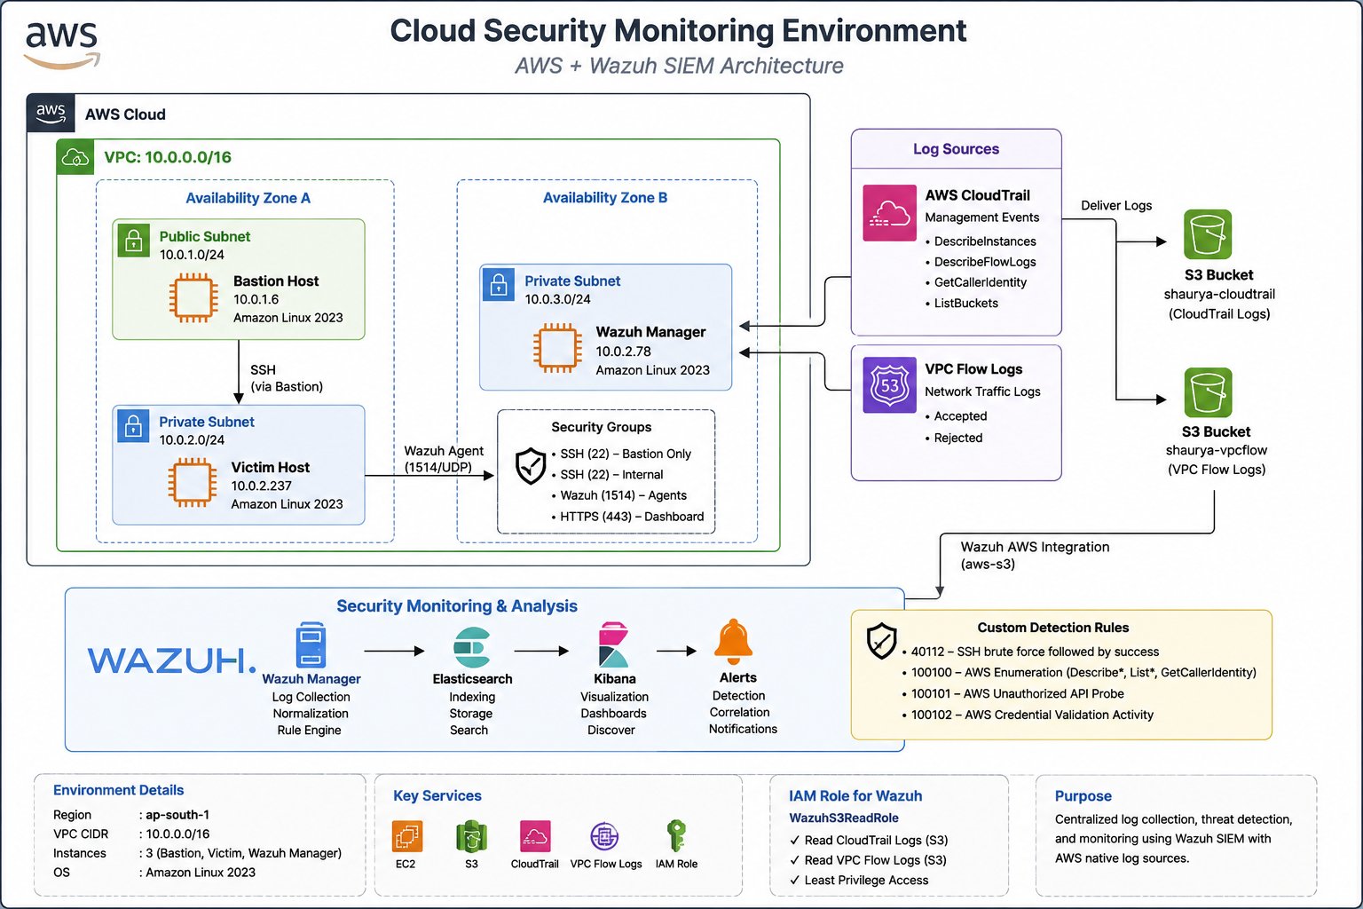1363x909 pixels.
Task: Select the "Security Monitoring & Analysis" heading
Action: click(457, 606)
